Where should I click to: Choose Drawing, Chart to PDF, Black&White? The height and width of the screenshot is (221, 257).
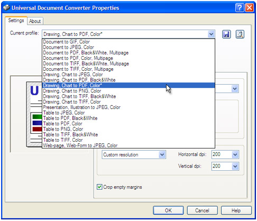(128, 80)
